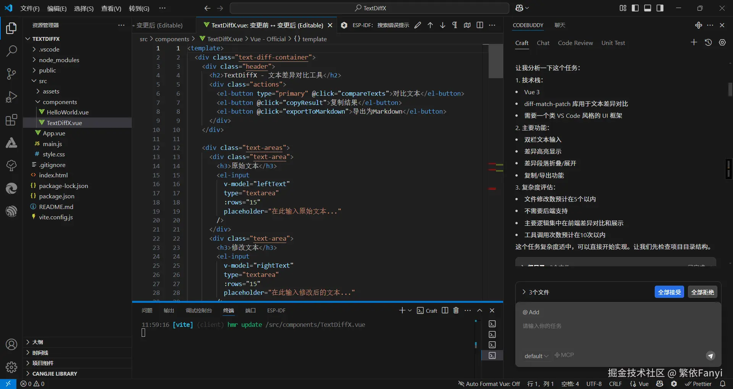Toggle whitespace rendering with pilcrow icon
This screenshot has width=733, height=389.
point(454,25)
